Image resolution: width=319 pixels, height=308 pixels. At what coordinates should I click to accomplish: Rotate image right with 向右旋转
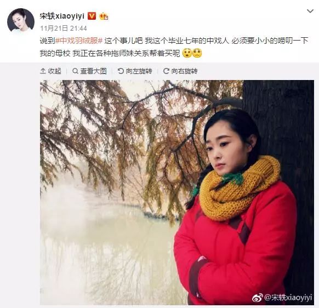[180, 71]
